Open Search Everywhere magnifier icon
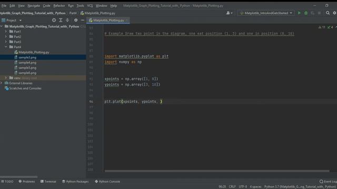Viewport: 337px width, 189px height. click(x=328, y=13)
